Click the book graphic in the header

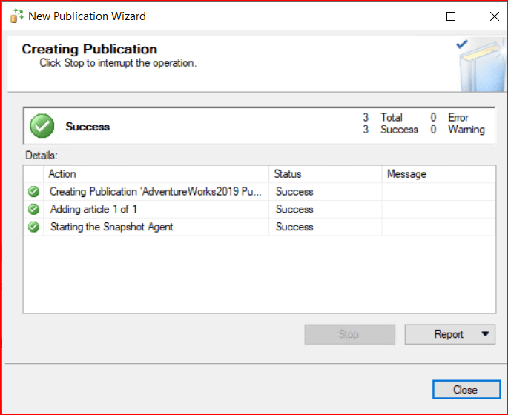[479, 68]
